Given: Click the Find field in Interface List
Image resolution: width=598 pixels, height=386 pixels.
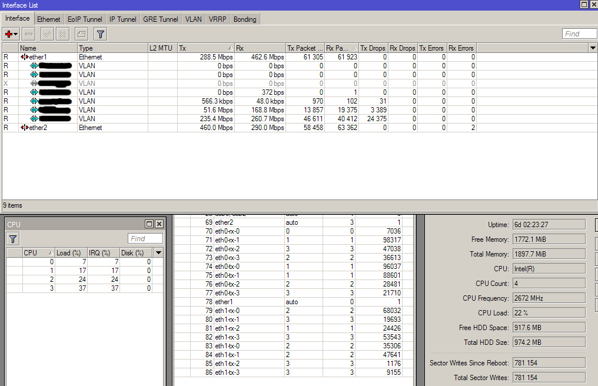Looking at the screenshot, I should click(579, 34).
